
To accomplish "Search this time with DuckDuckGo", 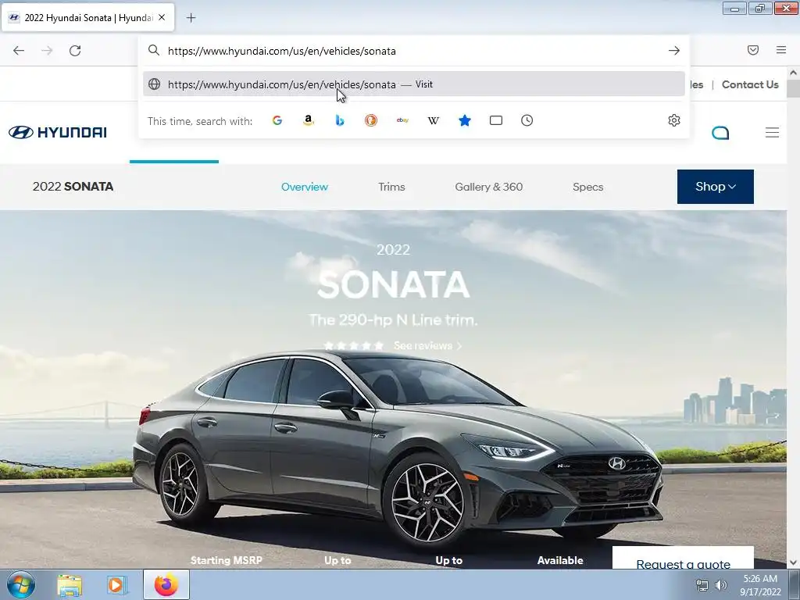I will coord(371,120).
